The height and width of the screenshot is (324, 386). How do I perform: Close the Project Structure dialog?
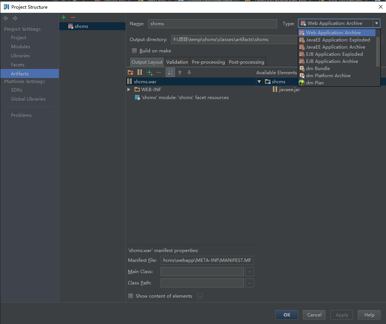coord(380,7)
